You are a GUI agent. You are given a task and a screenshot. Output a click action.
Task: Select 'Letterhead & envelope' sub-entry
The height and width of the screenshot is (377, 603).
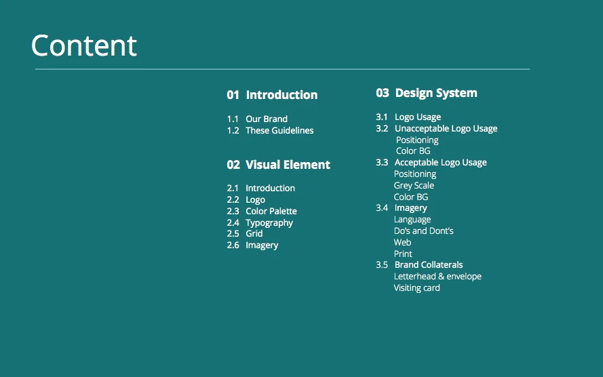coord(437,277)
